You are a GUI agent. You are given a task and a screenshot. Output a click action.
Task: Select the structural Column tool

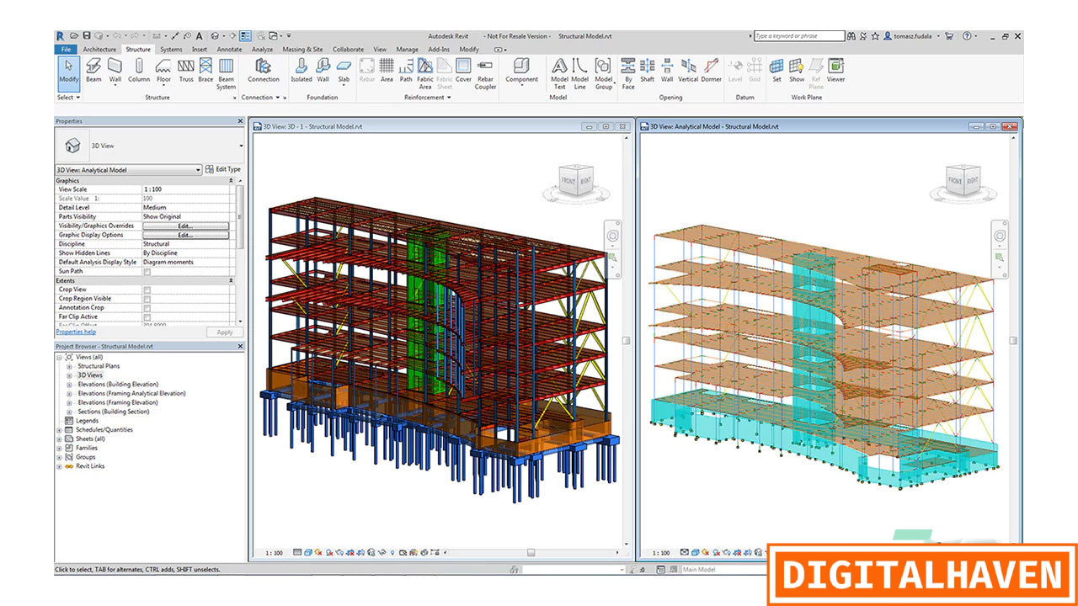[139, 72]
